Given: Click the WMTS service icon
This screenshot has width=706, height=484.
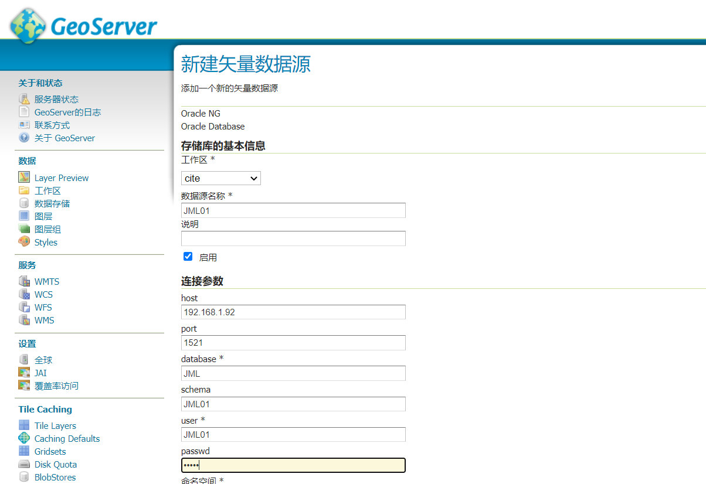Looking at the screenshot, I should pos(24,281).
